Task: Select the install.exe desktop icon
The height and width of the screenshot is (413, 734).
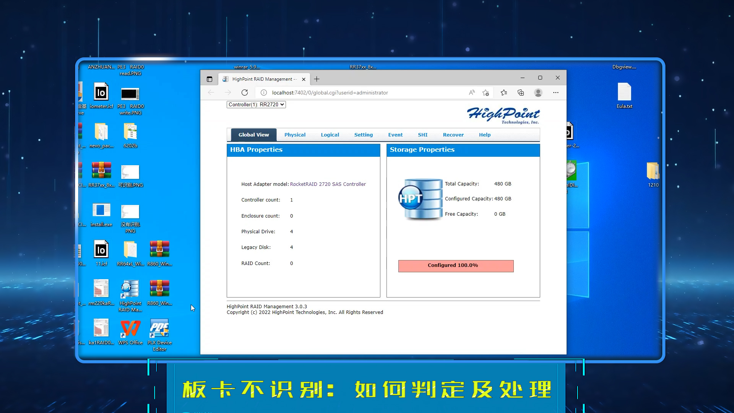Action: click(101, 215)
